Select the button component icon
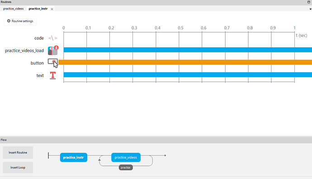This screenshot has width=312, height=179. [x=53, y=63]
